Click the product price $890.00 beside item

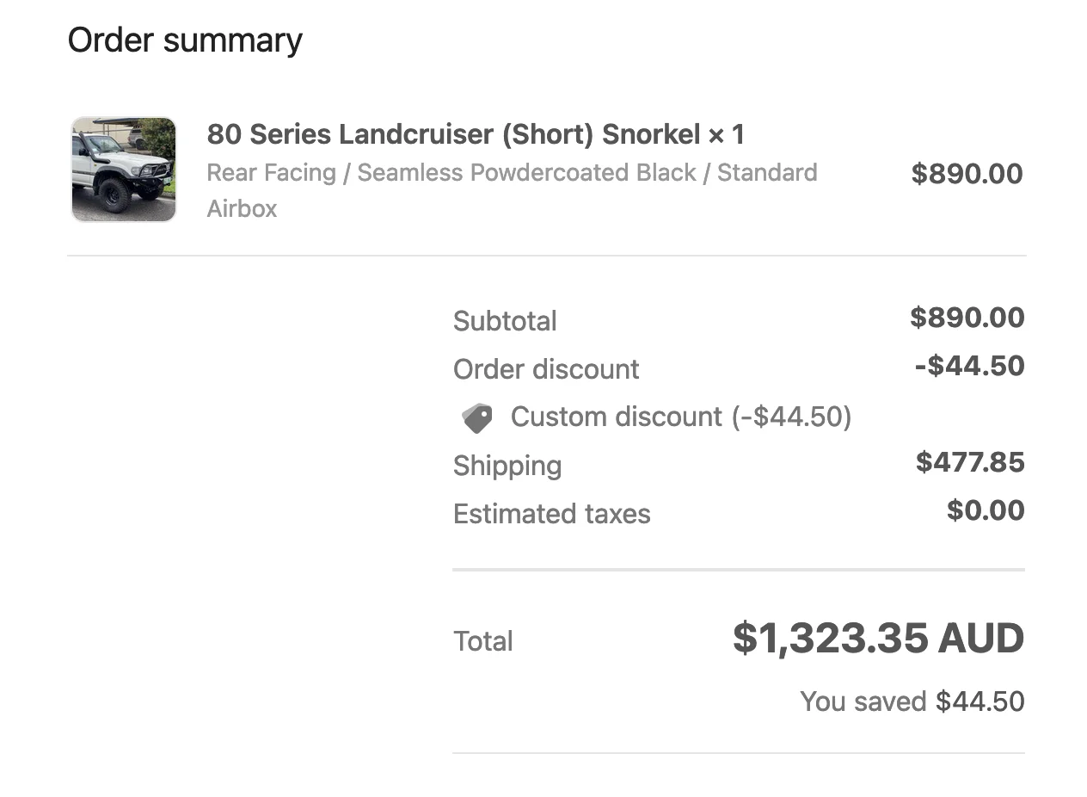click(967, 173)
